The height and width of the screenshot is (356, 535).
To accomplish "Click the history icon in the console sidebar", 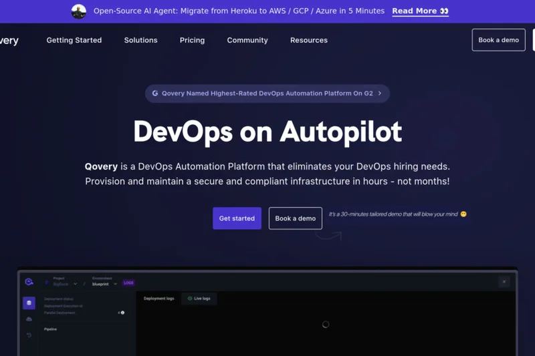I will pyautogui.click(x=29, y=335).
